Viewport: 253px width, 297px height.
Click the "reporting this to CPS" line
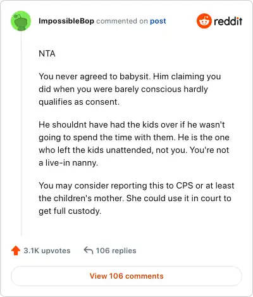click(x=137, y=186)
